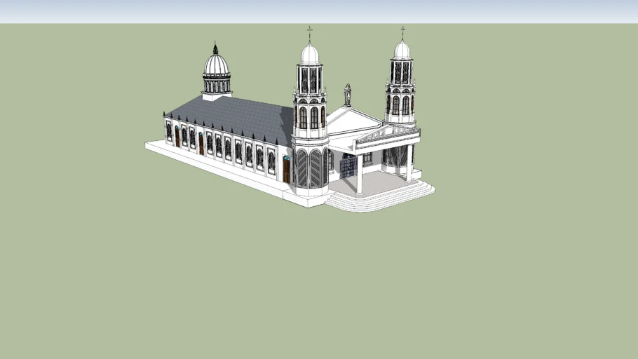Select the white dome of the right front tower
The height and width of the screenshot is (359, 638).
tap(402, 50)
